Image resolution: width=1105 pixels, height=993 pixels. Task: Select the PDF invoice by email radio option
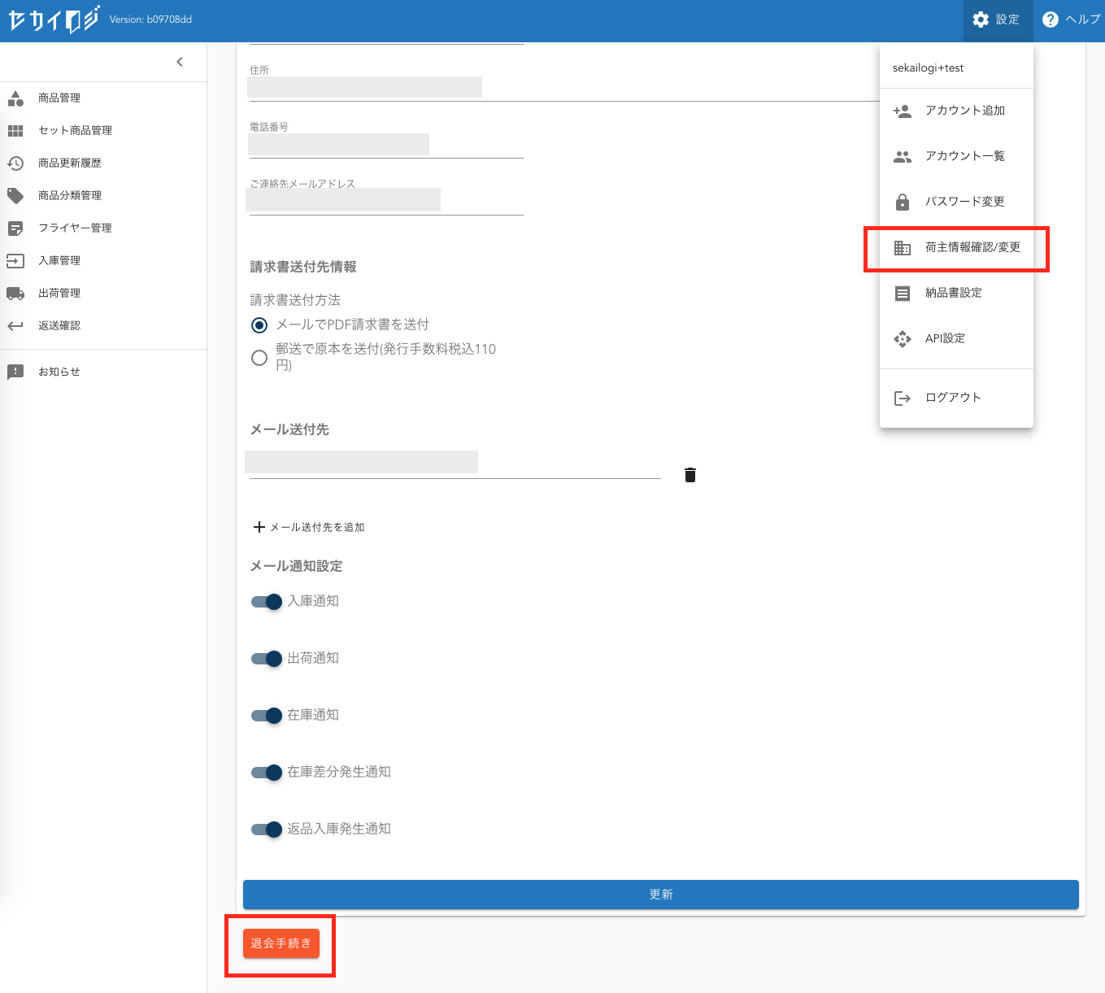[x=259, y=325]
